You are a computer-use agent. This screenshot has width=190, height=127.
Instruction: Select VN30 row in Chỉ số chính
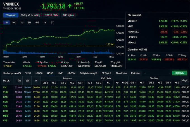[157, 26]
